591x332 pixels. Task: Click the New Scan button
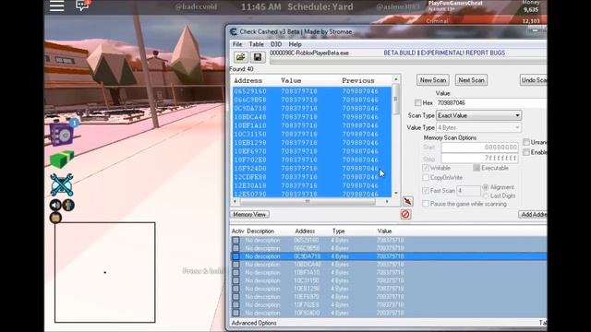pyautogui.click(x=433, y=80)
